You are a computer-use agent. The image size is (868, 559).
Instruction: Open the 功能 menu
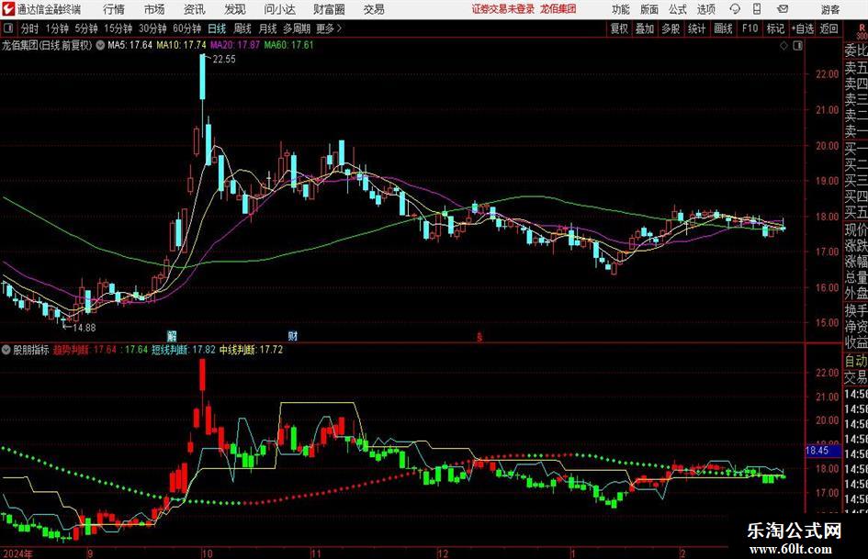621,9
